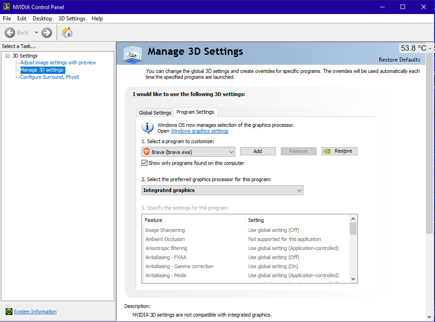Screen dimensions: 435x322
Task: Open the Back history dropdown arrow
Action: pos(36,33)
